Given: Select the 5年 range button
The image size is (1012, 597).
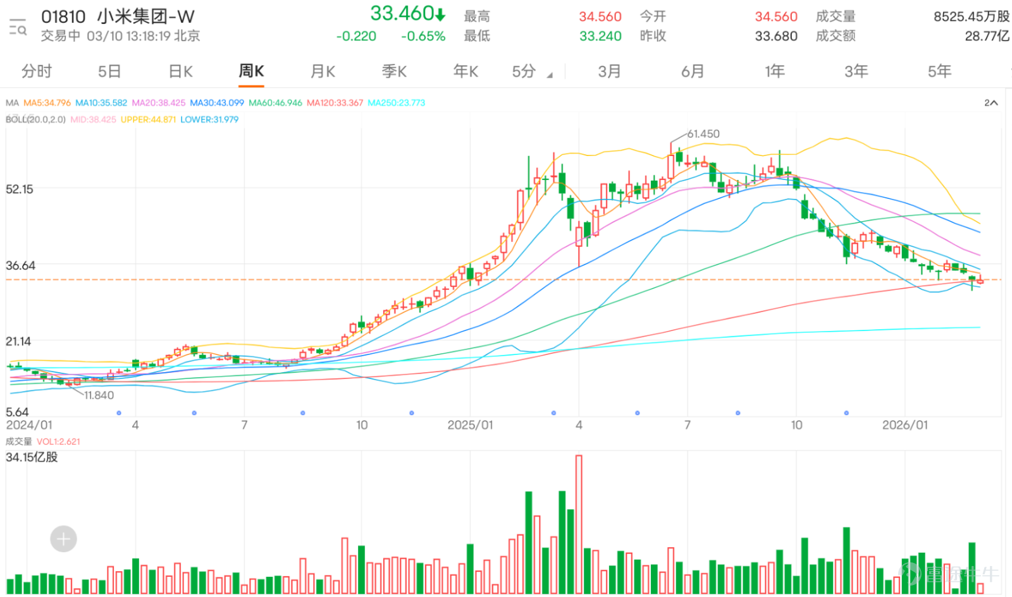Looking at the screenshot, I should pos(939,71).
